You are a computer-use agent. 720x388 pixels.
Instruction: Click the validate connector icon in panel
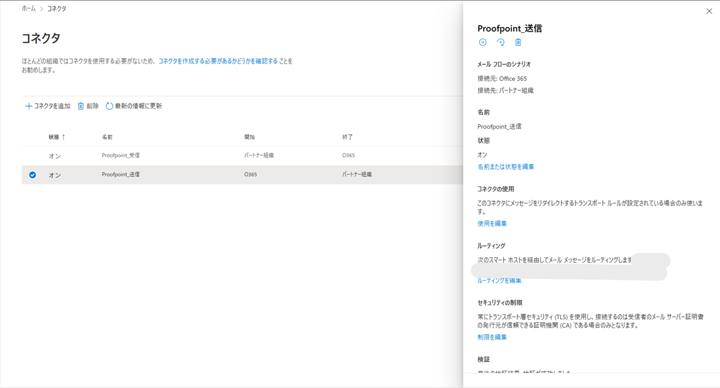pos(500,42)
